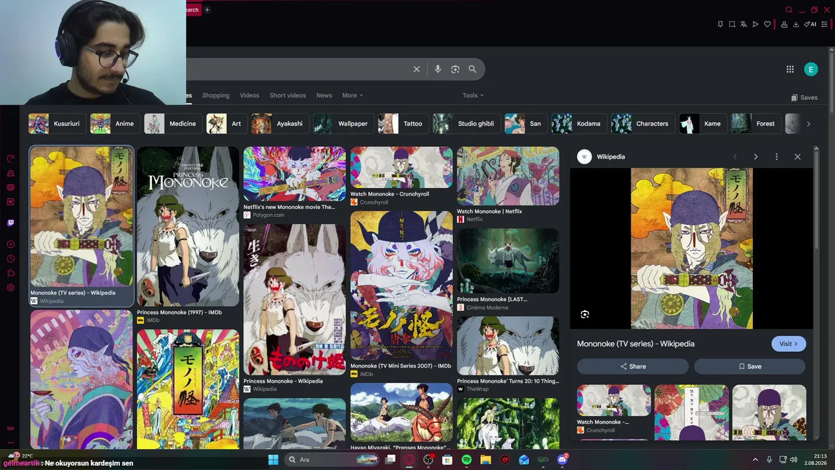The width and height of the screenshot is (835, 470).
Task: Open the browser AI assistant button
Action: coord(810,24)
